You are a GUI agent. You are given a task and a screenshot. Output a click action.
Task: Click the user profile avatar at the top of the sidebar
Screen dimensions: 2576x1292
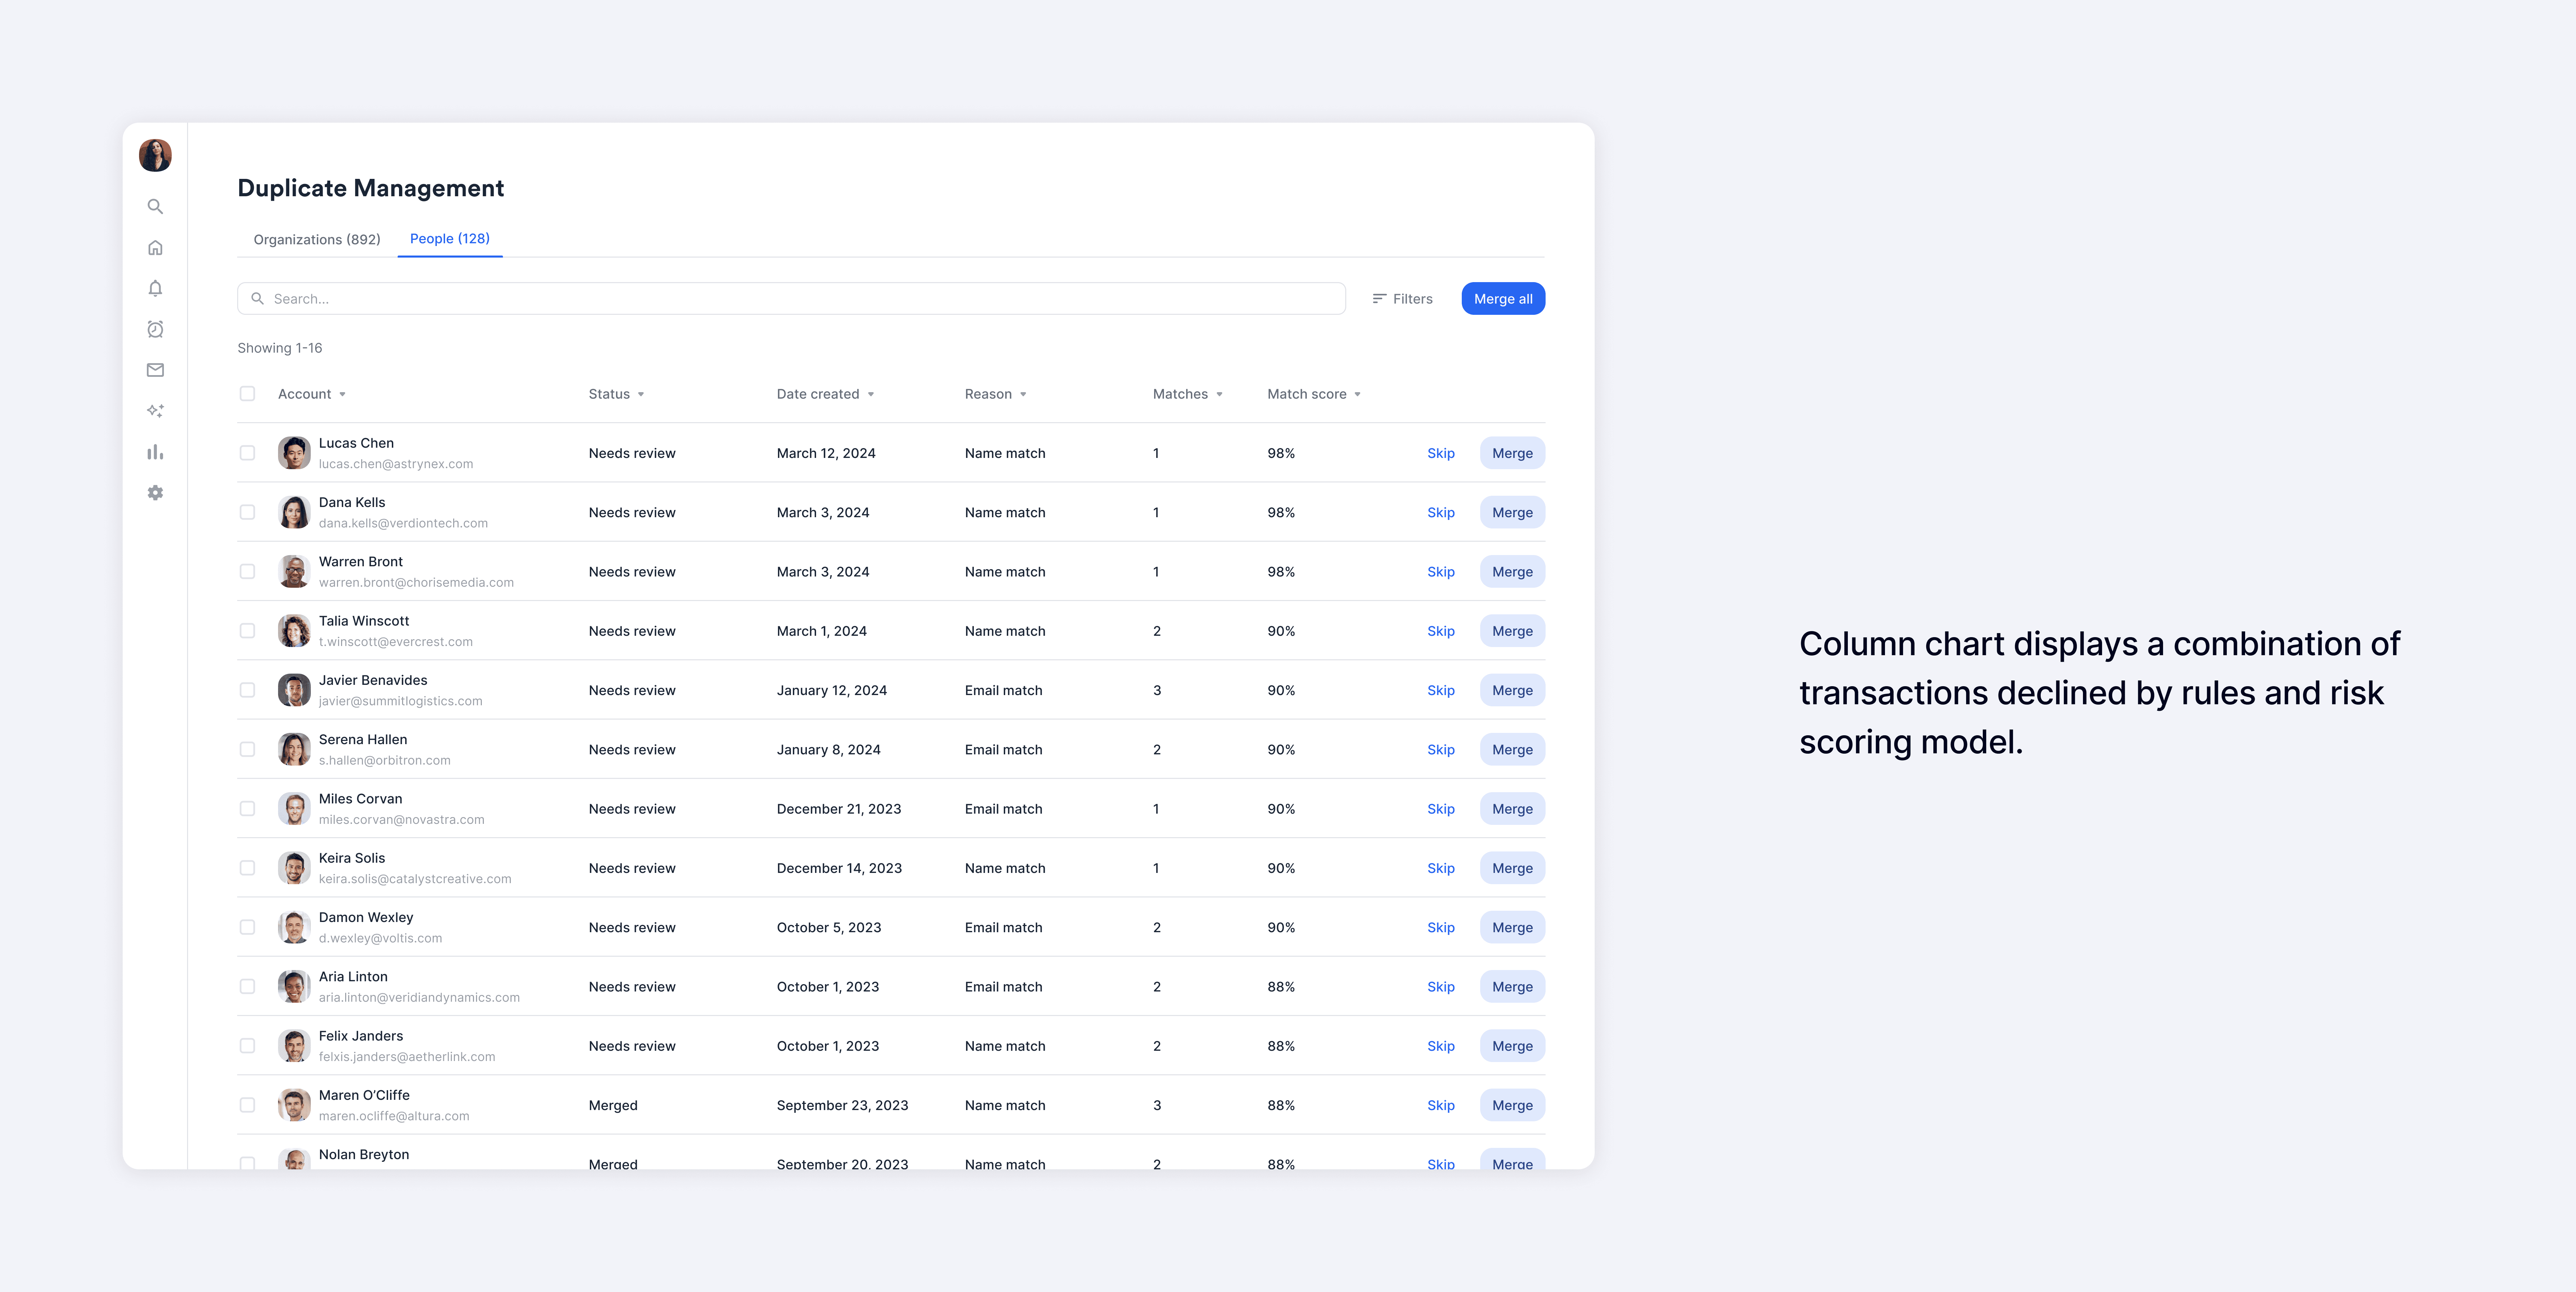click(x=155, y=155)
